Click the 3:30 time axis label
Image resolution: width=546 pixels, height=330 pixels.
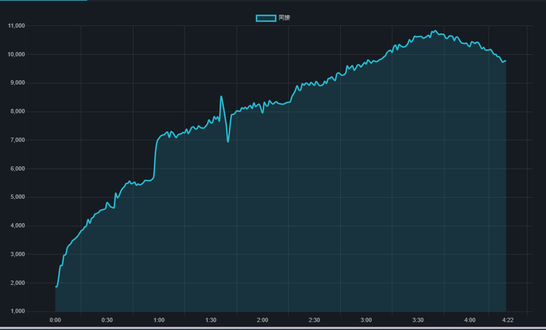418,320
